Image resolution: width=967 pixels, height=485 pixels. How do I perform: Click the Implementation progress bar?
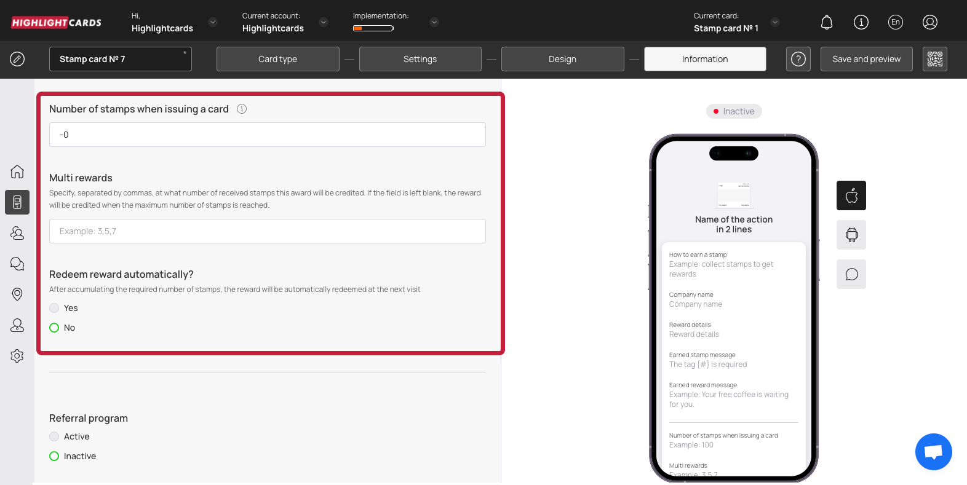coord(373,28)
